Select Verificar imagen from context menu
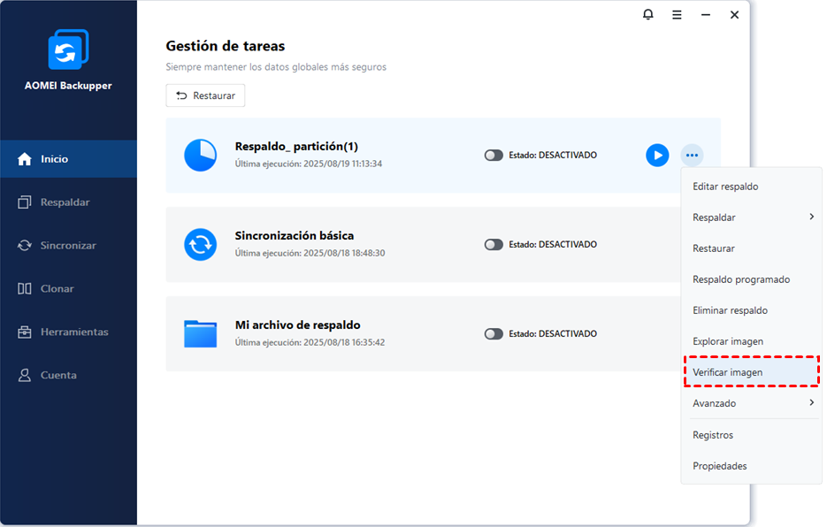Screen dimensions: 827x527 tap(728, 372)
